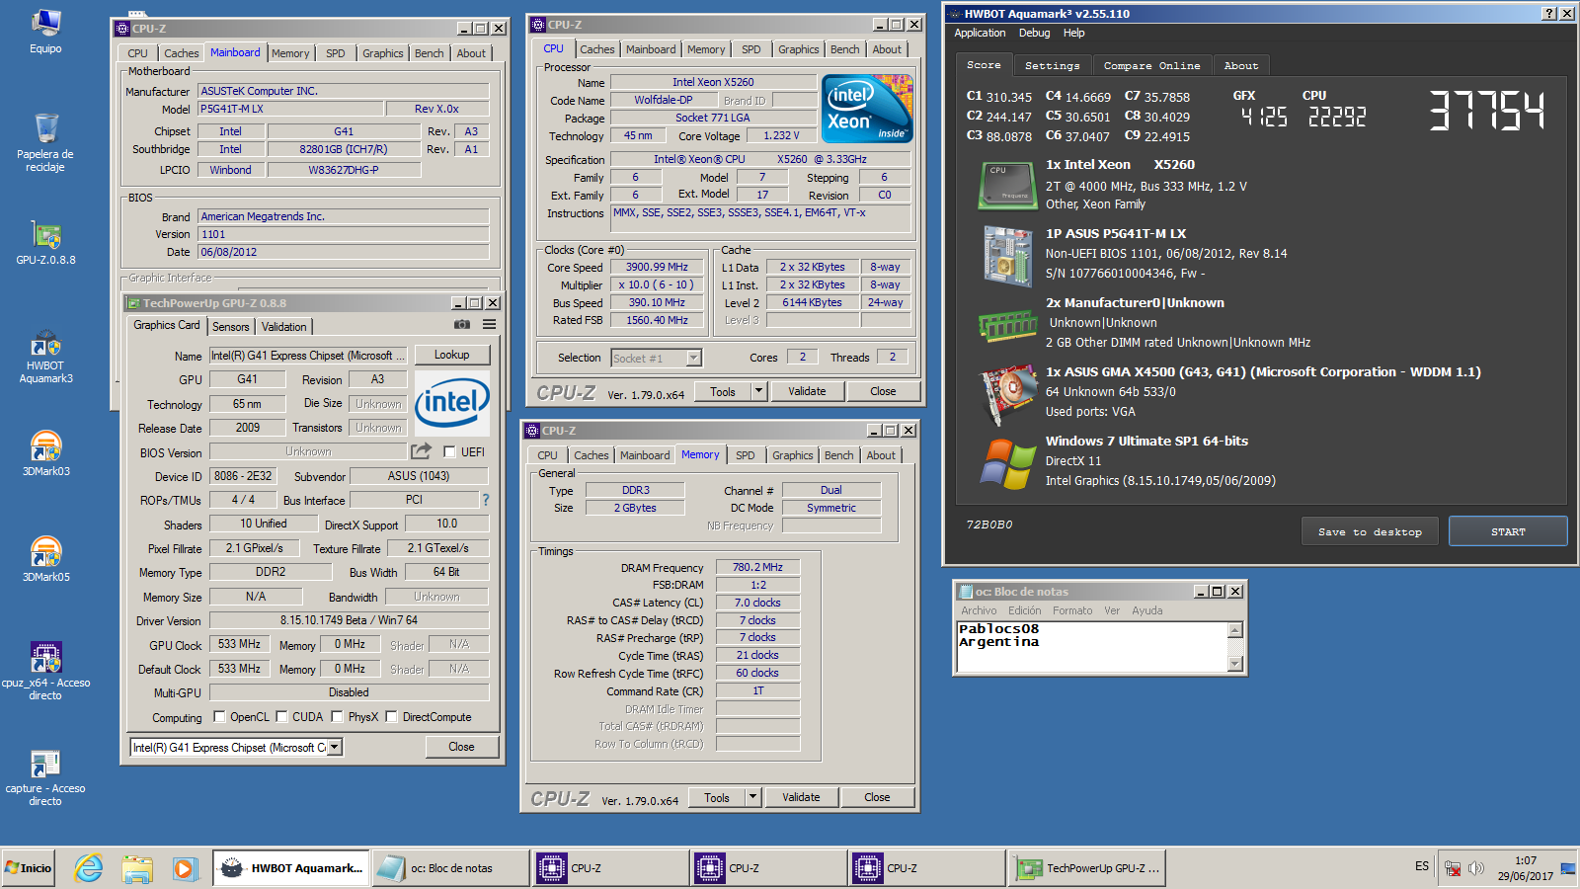
Task: Open Papelera de reciclaje icon
Action: [45, 142]
